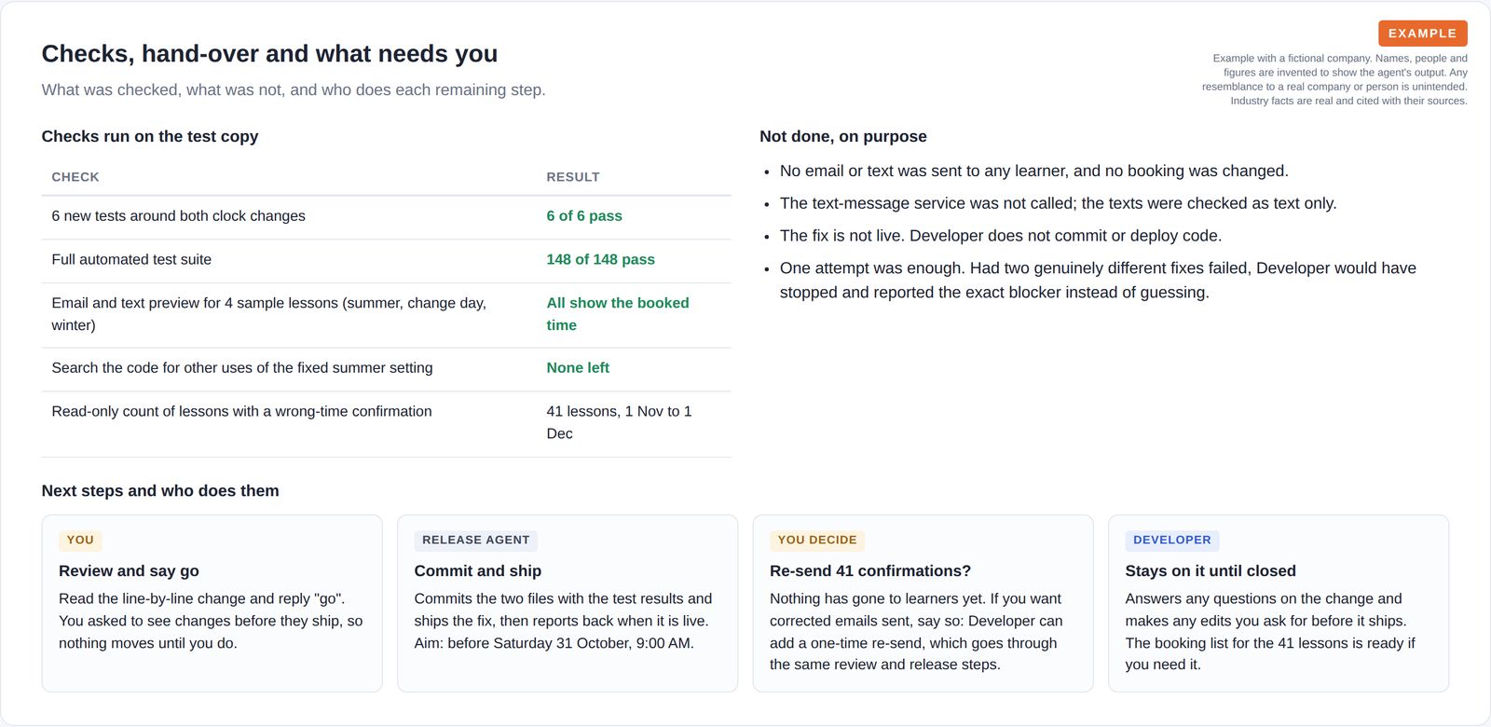The width and height of the screenshot is (1491, 727).
Task: Click the 'None left' result
Action: click(578, 368)
